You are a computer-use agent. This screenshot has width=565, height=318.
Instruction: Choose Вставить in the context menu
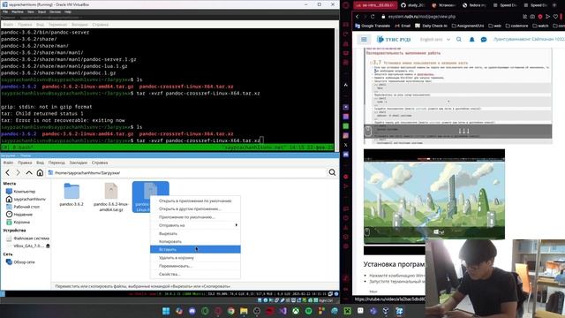coord(195,249)
